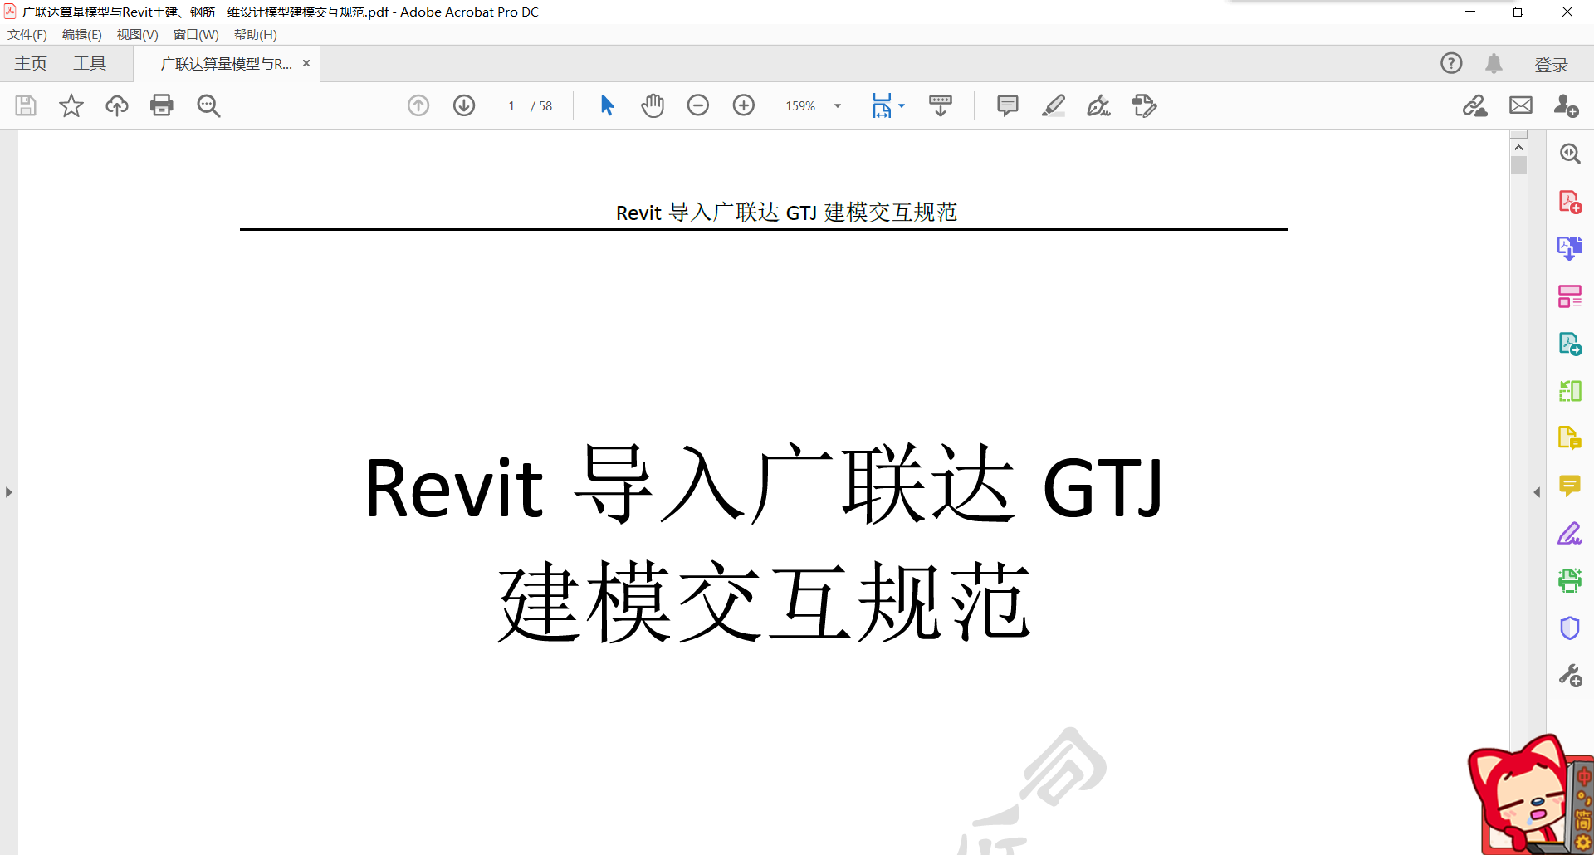The width and height of the screenshot is (1594, 855).
Task: Open the Sign document pen icon
Action: click(1099, 105)
